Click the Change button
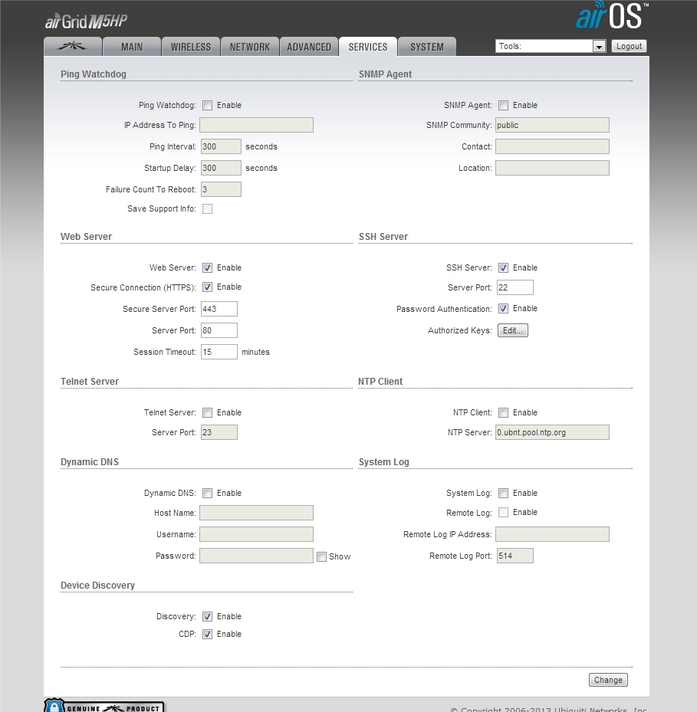697x712 pixels. point(608,680)
